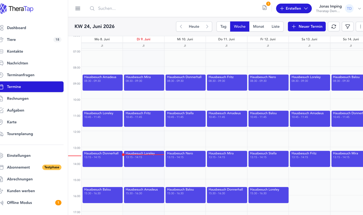Click the Tiere paw icon
Screen dimensions: 363x215
pyautogui.click(x=1, y=40)
